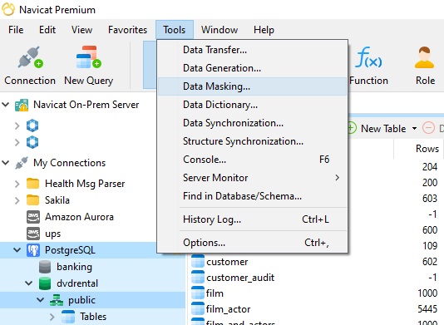Click the public schema icon
Screen dimensions: 444x325
point(57,300)
